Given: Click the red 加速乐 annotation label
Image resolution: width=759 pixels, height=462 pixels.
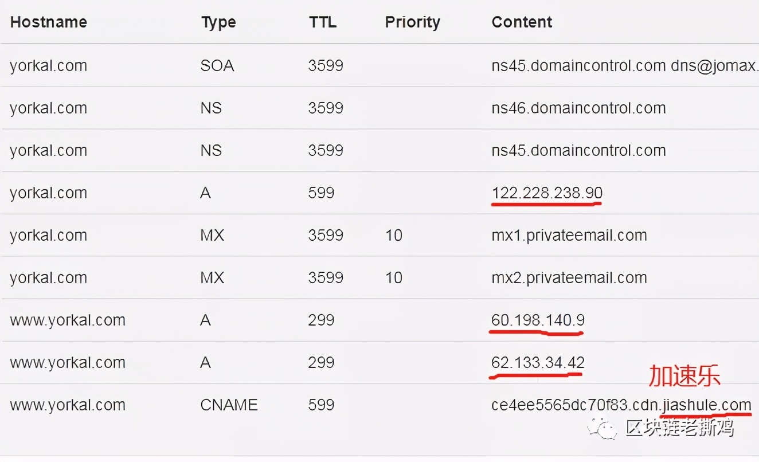Looking at the screenshot, I should (x=684, y=376).
